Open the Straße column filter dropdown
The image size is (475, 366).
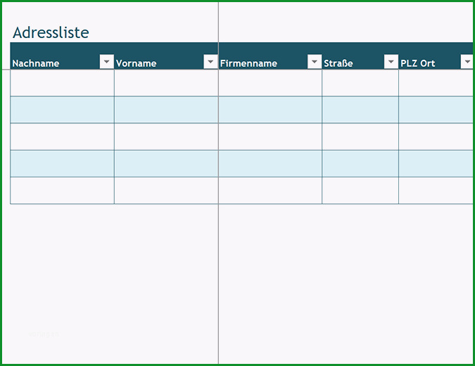pos(391,61)
